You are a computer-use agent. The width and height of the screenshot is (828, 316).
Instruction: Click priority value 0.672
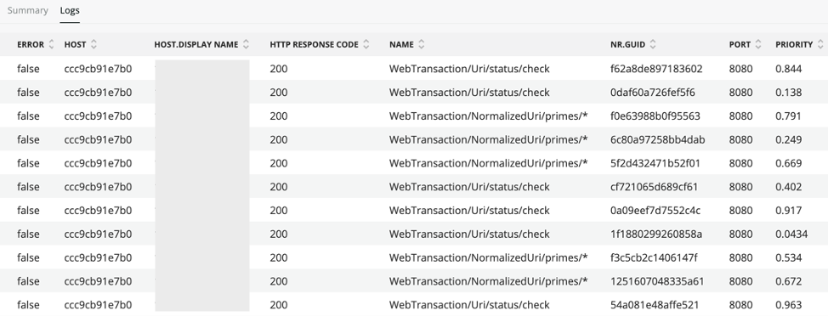[x=788, y=281]
